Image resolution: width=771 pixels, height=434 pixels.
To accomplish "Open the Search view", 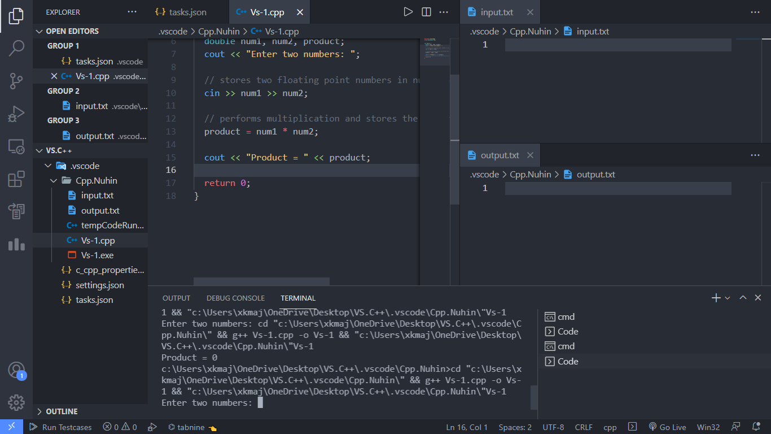I will point(15,49).
